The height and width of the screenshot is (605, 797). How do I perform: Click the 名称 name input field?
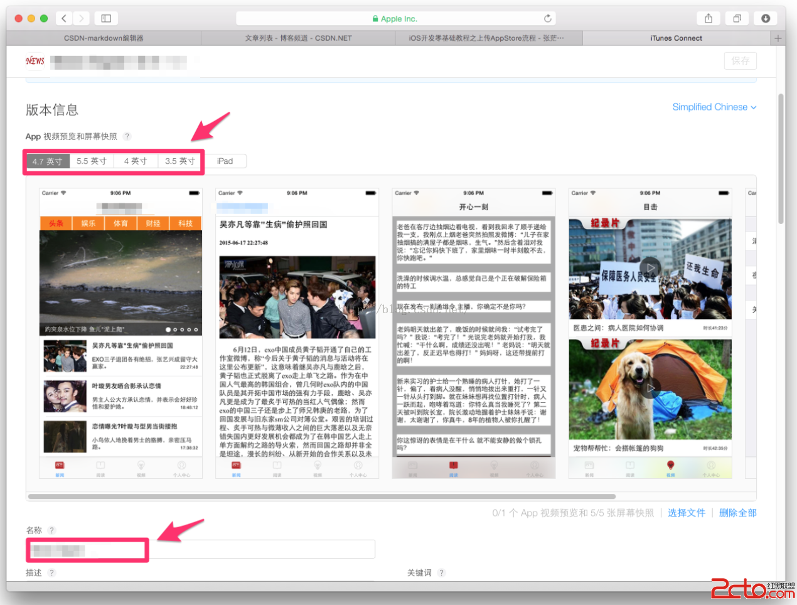coord(251,549)
